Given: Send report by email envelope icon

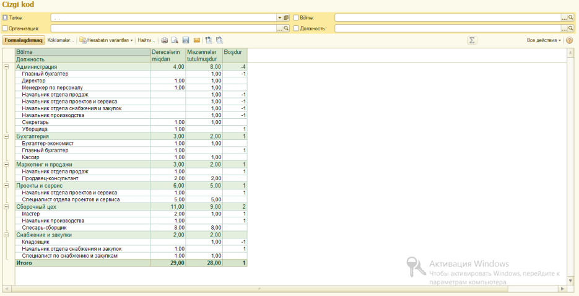Looking at the screenshot, I should point(196,40).
